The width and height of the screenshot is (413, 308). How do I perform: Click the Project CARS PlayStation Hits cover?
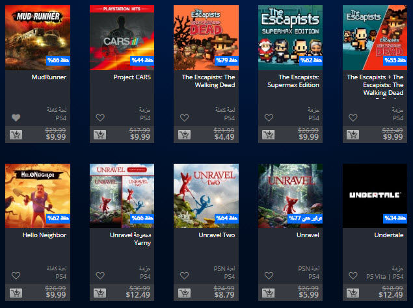coord(122,38)
